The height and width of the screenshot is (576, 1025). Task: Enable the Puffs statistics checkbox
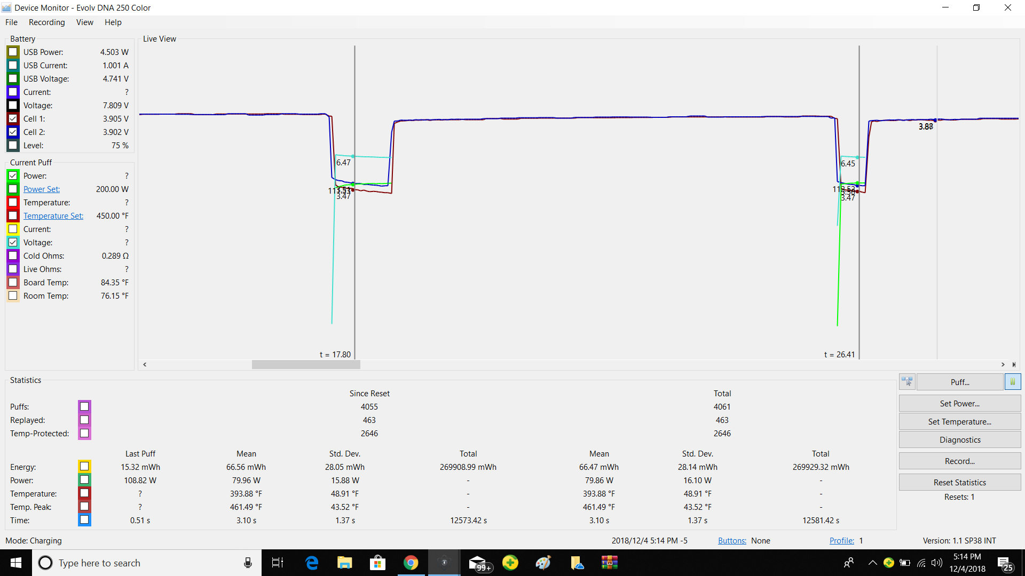(x=84, y=407)
